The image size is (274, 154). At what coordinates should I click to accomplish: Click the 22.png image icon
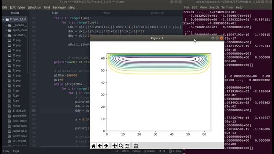(9, 56)
